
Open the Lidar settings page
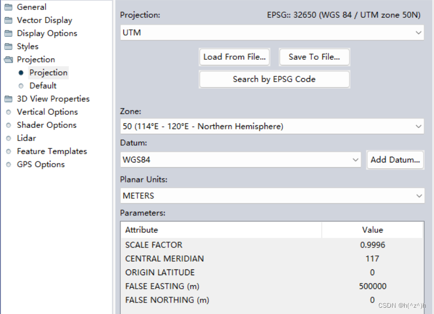(27, 138)
